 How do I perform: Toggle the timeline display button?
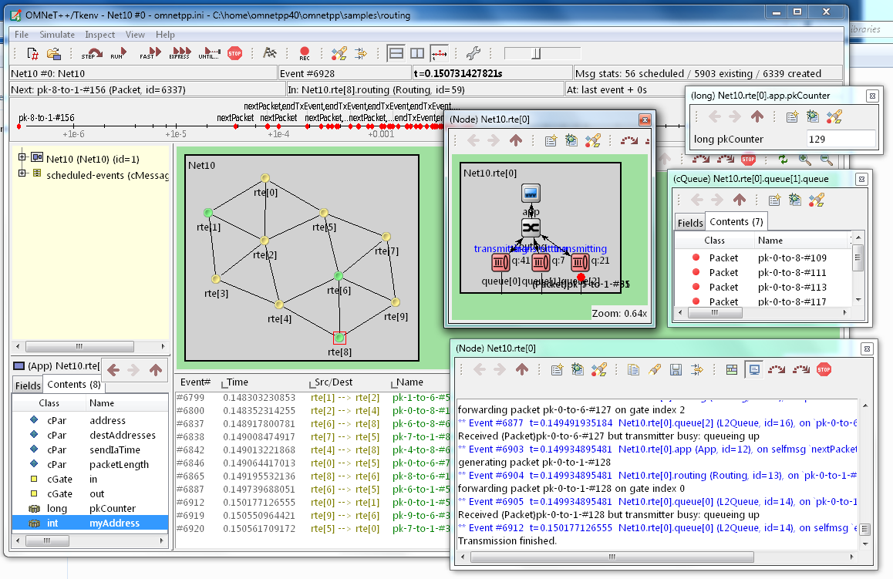tap(439, 53)
